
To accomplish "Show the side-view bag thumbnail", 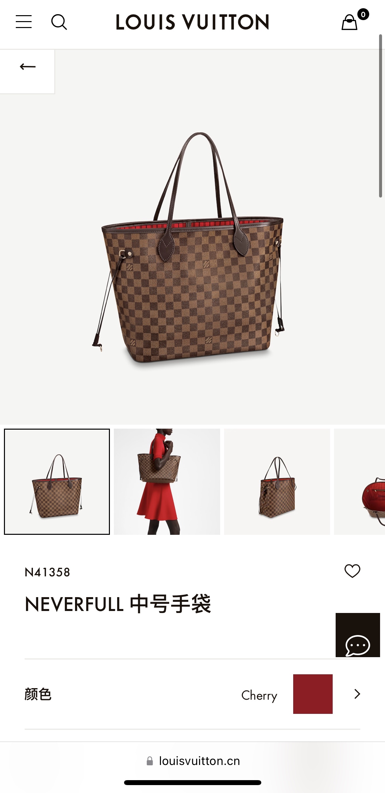I will 277,482.
